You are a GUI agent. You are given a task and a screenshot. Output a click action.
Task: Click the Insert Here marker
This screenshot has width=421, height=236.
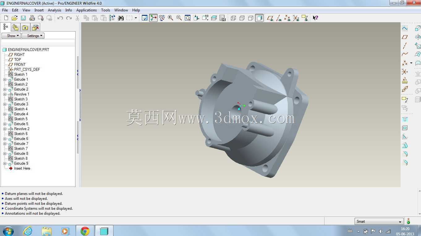[22, 168]
